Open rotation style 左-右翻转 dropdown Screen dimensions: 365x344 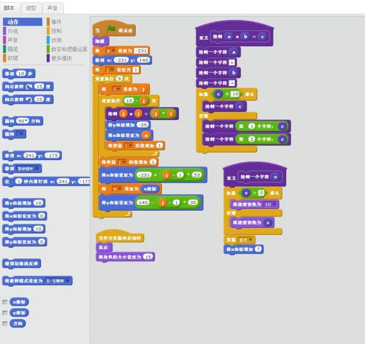[58, 281]
